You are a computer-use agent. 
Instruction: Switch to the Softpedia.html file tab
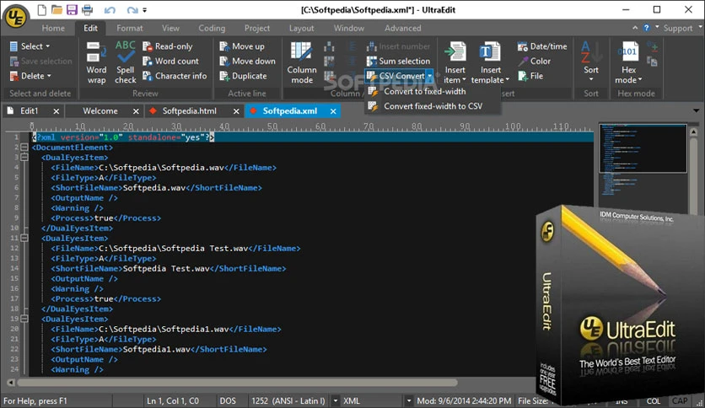pos(189,111)
